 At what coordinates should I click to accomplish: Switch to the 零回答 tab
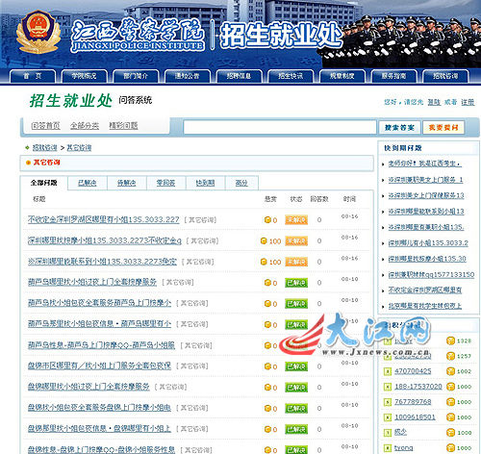pyautogui.click(x=165, y=183)
